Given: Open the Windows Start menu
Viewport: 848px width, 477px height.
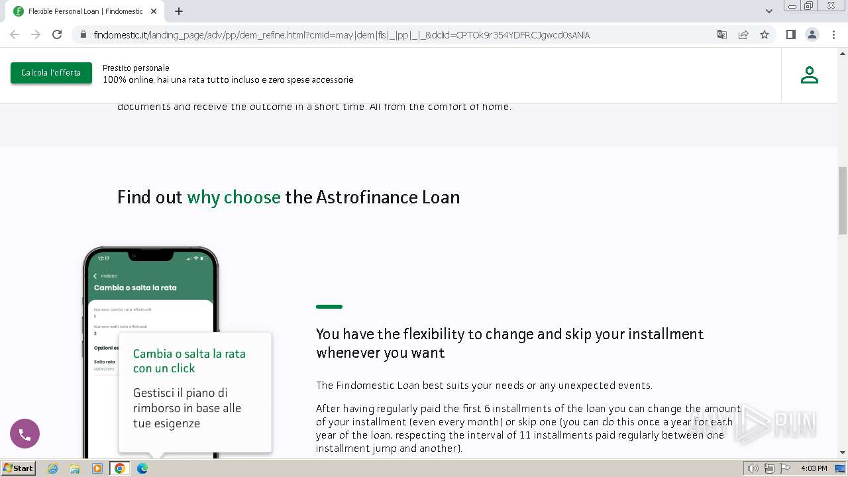Looking at the screenshot, I should [x=18, y=468].
